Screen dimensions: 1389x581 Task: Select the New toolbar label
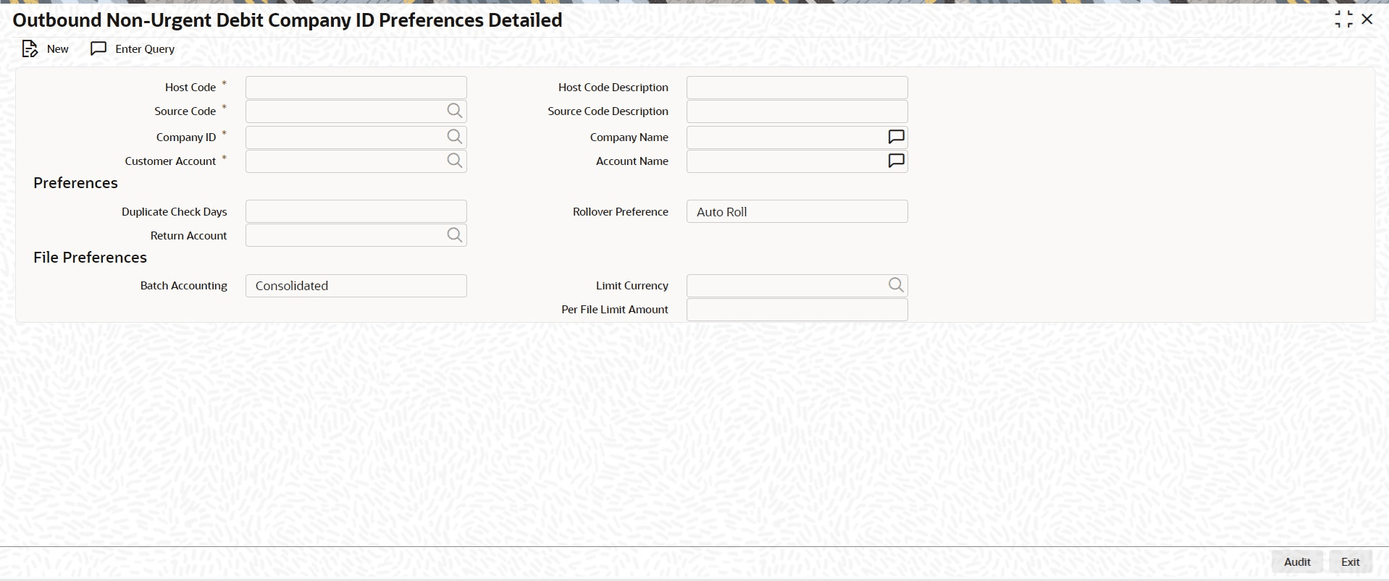(58, 49)
